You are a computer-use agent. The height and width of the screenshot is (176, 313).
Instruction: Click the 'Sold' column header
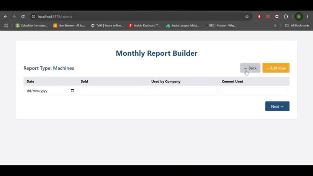pyautogui.click(x=85, y=81)
